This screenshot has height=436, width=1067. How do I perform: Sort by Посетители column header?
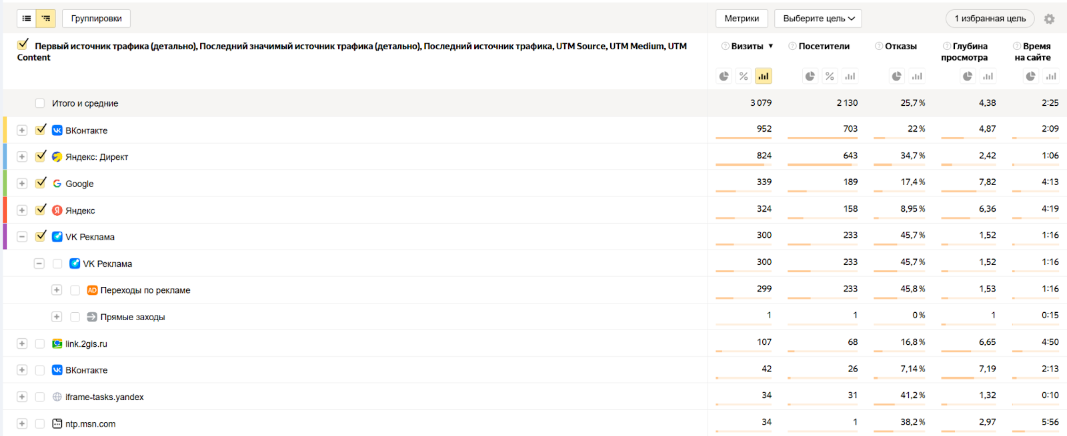pyautogui.click(x=824, y=46)
